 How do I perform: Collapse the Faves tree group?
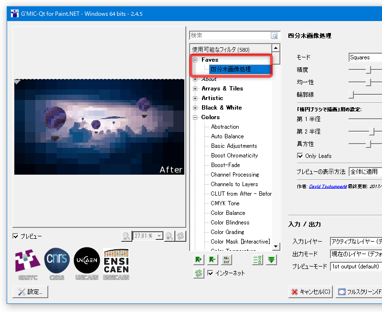tap(195, 60)
